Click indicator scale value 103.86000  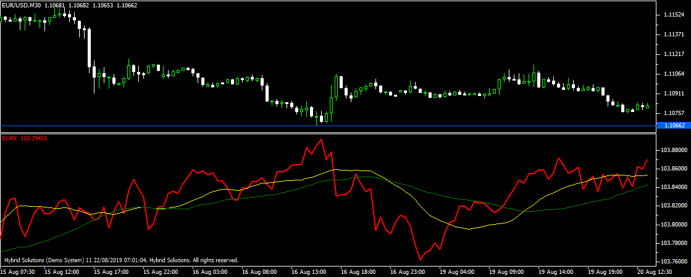(x=674, y=169)
